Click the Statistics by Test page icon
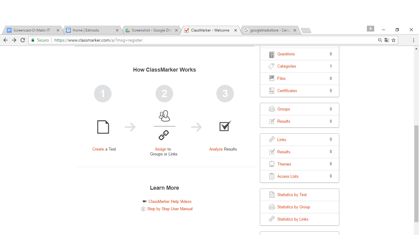The image size is (419, 235). coord(272,195)
